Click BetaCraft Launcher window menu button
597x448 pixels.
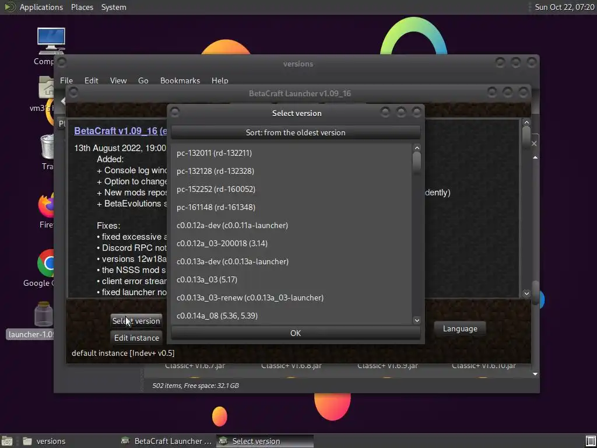73,93
